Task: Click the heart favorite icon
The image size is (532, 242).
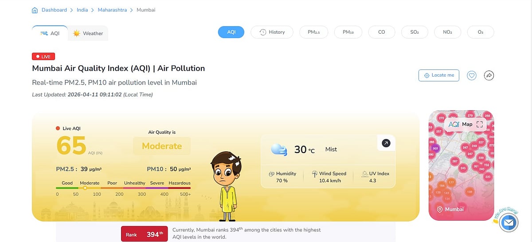Action: 472,76
